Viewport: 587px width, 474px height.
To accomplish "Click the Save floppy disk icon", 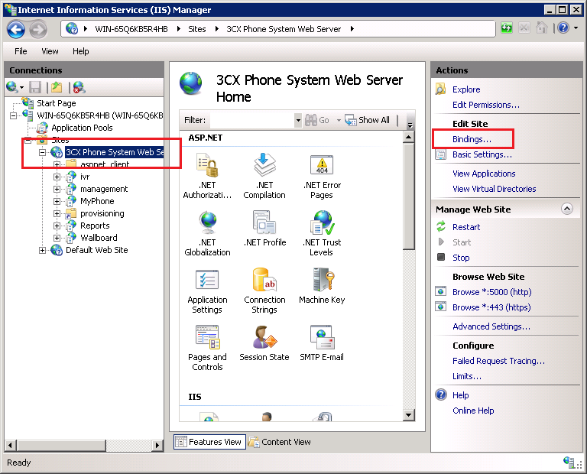I will tap(35, 87).
